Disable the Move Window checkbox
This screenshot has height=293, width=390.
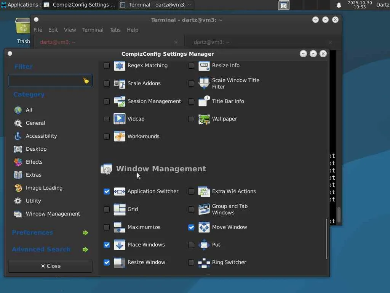point(191,227)
